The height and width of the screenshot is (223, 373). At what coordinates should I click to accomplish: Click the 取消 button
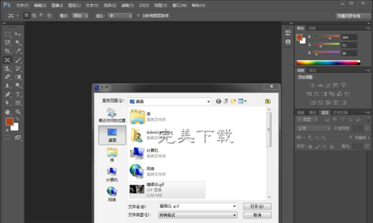tap(257, 215)
